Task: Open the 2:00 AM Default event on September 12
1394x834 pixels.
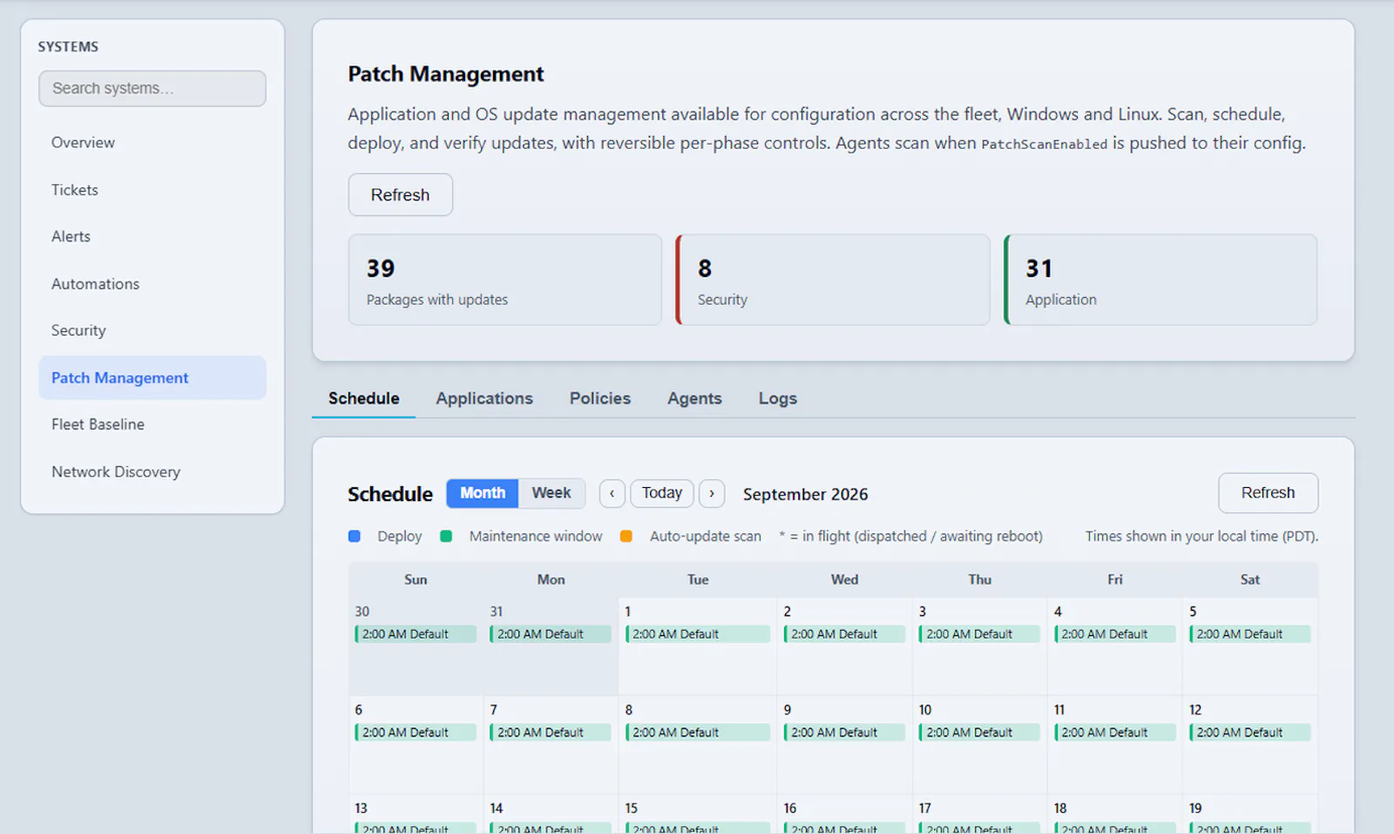Action: point(1250,733)
